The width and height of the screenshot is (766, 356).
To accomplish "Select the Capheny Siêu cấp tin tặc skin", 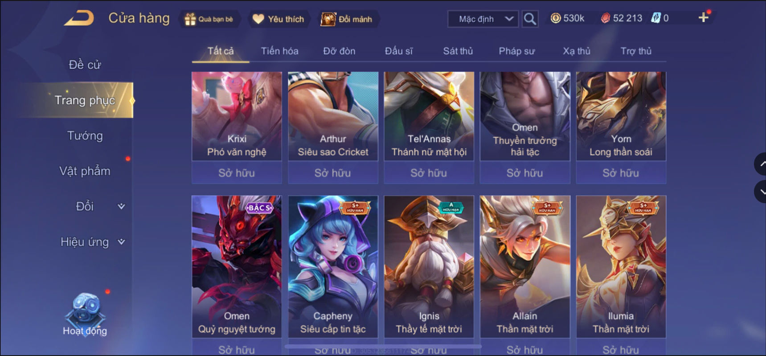I will (333, 266).
